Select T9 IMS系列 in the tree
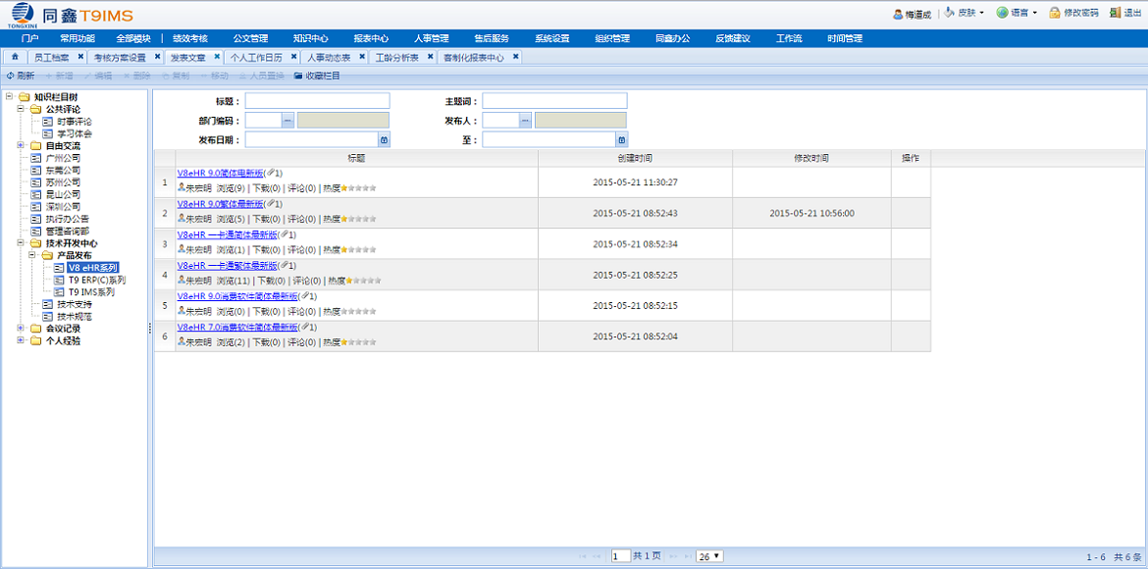Screen dimensions: 1148x569 pyautogui.click(x=91, y=292)
